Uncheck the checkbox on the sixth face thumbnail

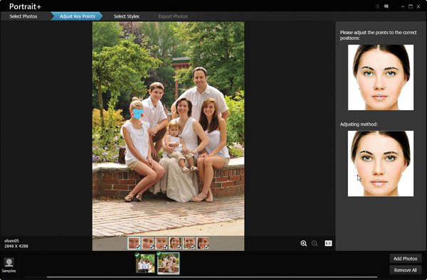pos(206,247)
